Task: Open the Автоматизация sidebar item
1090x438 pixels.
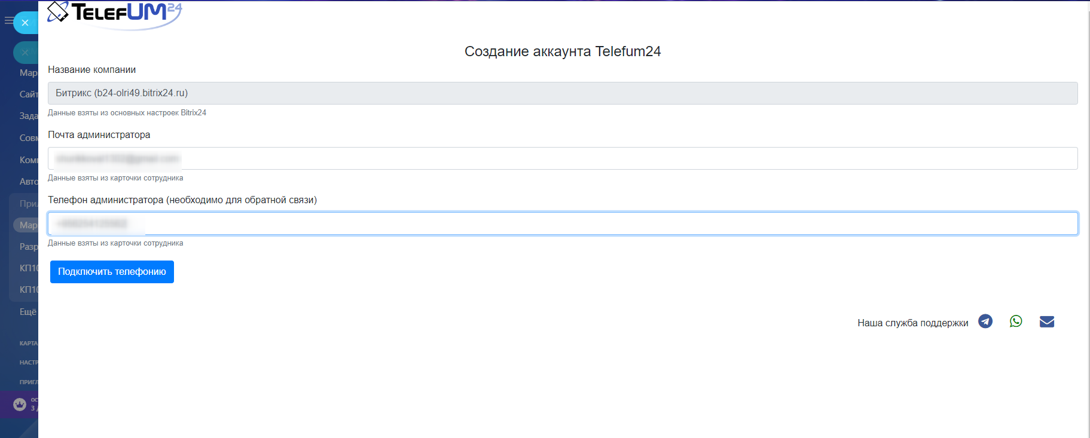Action: pyautogui.click(x=28, y=182)
